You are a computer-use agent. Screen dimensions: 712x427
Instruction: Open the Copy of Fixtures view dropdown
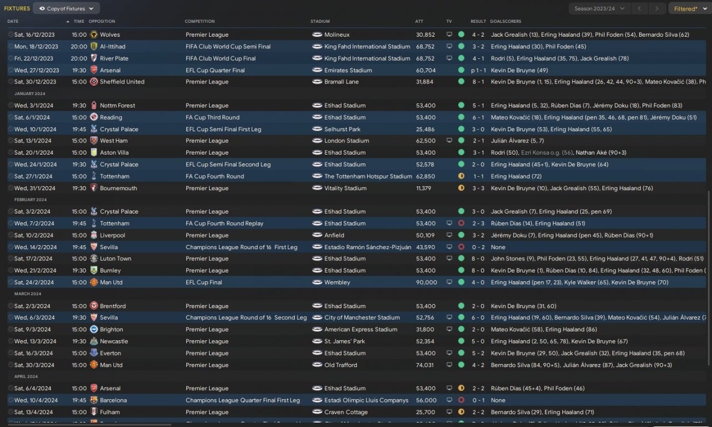click(66, 8)
